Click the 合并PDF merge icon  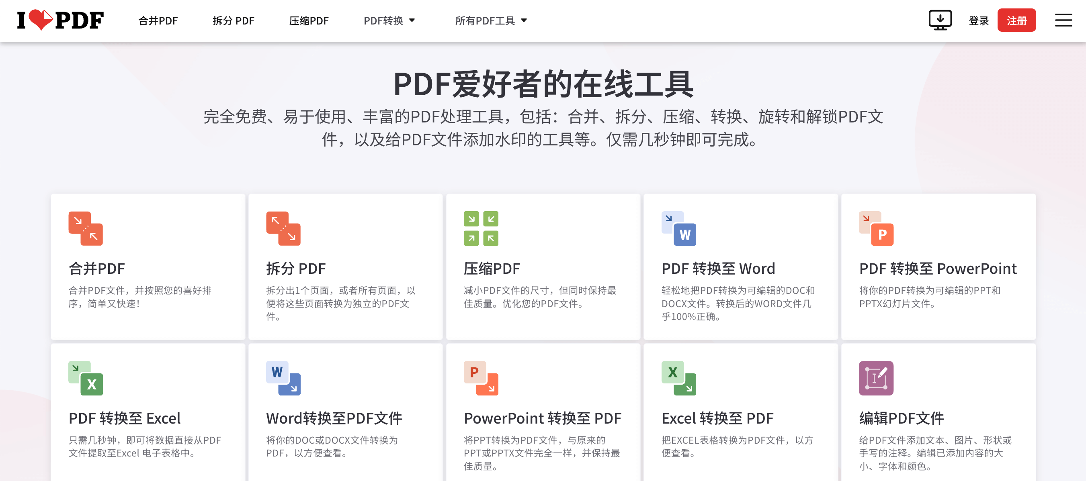pos(86,228)
